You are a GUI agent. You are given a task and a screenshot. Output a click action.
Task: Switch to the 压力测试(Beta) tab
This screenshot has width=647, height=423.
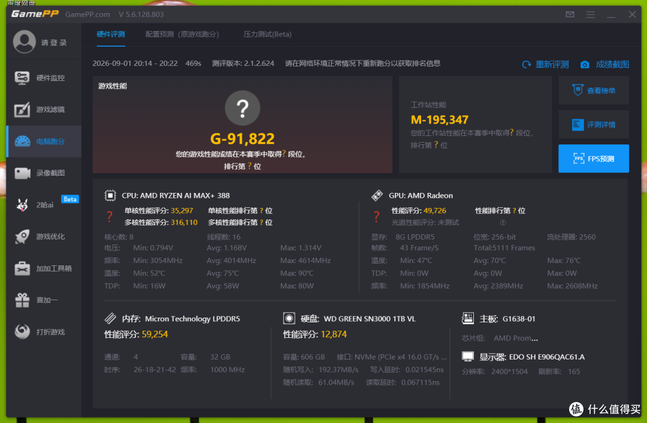pos(267,34)
